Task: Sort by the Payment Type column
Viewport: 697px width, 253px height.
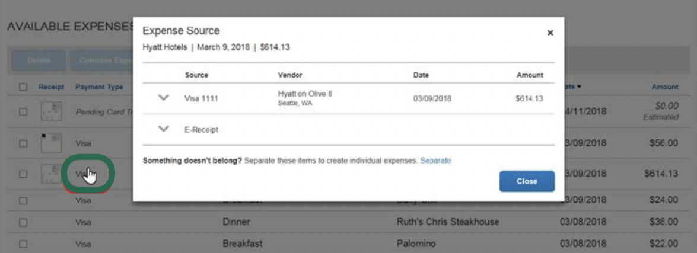Action: point(98,87)
